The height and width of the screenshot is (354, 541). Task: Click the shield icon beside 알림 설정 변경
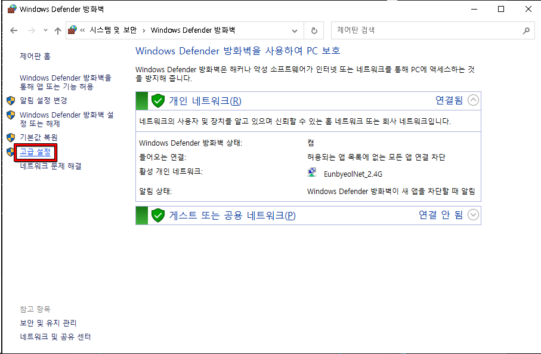click(10, 100)
